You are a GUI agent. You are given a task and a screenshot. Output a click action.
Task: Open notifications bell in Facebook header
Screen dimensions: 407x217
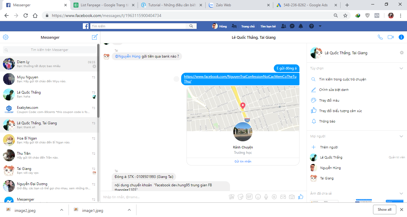[301, 26]
